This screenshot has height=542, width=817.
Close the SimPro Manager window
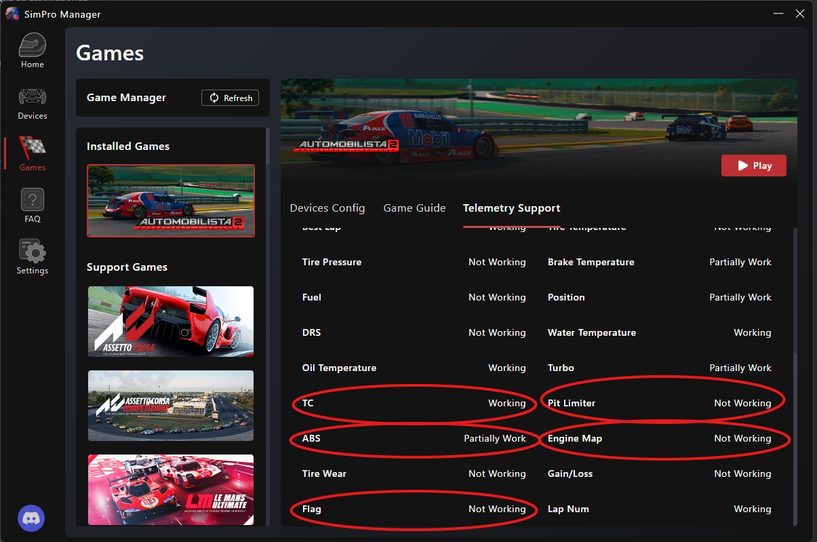pos(800,14)
